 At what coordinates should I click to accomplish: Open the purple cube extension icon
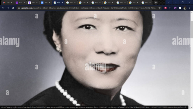point(175,8)
